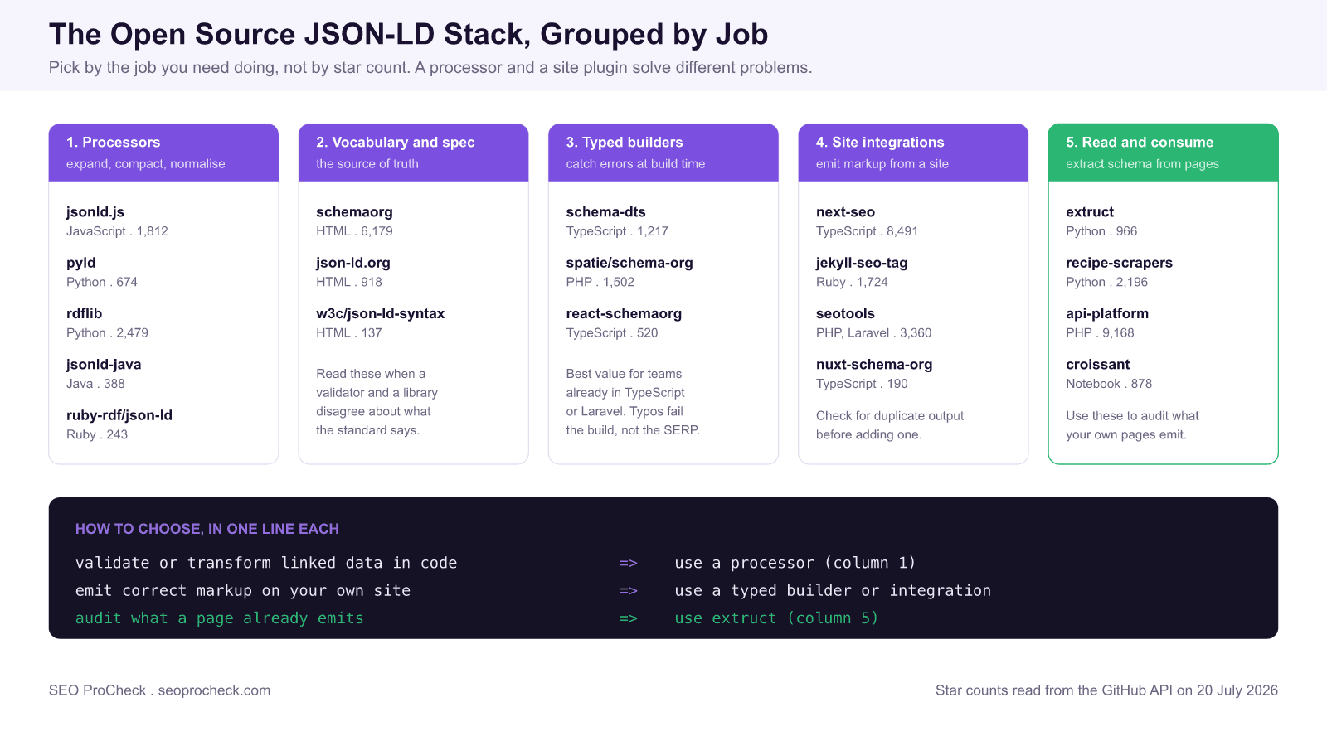Screen dimensions: 1327x746
Task: Click 'Java . 388' star count
Action: tap(95, 384)
